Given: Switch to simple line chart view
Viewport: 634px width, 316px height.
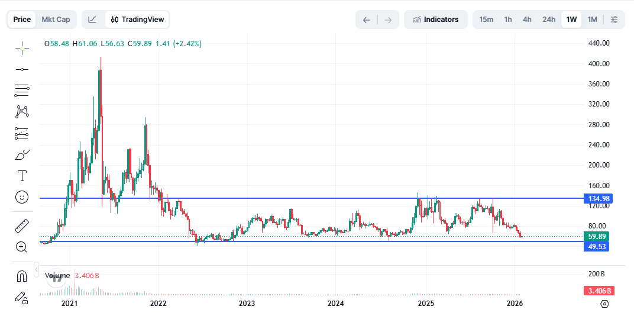Looking at the screenshot, I should click(x=93, y=20).
